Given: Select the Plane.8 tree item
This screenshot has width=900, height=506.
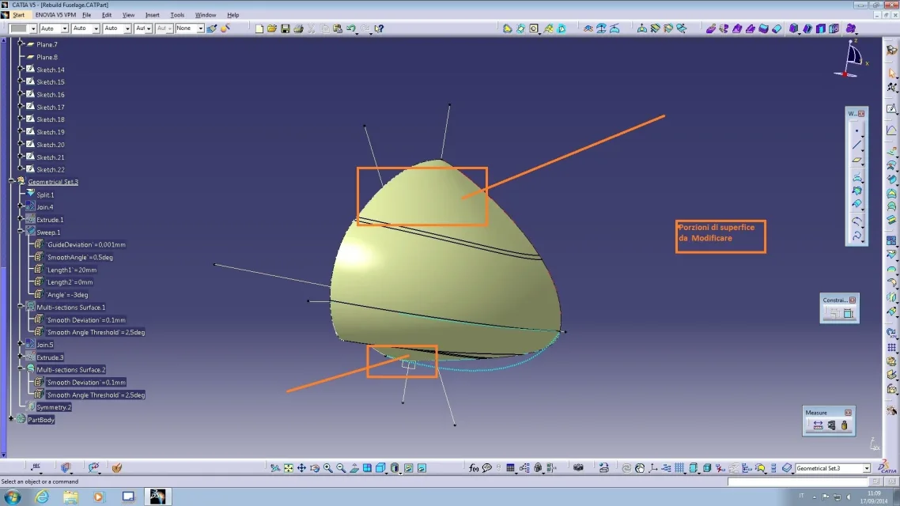Looking at the screenshot, I should click(47, 57).
